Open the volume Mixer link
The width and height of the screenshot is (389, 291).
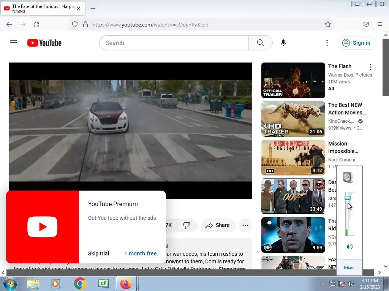(x=349, y=267)
